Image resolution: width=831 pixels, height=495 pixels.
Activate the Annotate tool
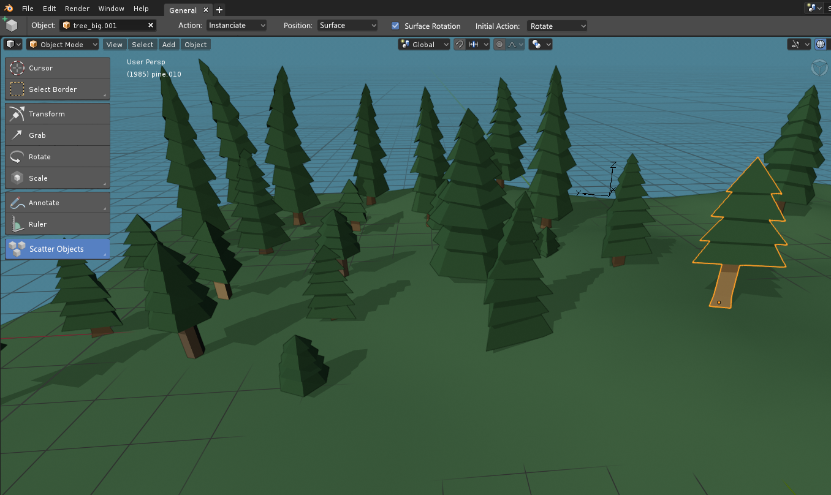point(58,203)
